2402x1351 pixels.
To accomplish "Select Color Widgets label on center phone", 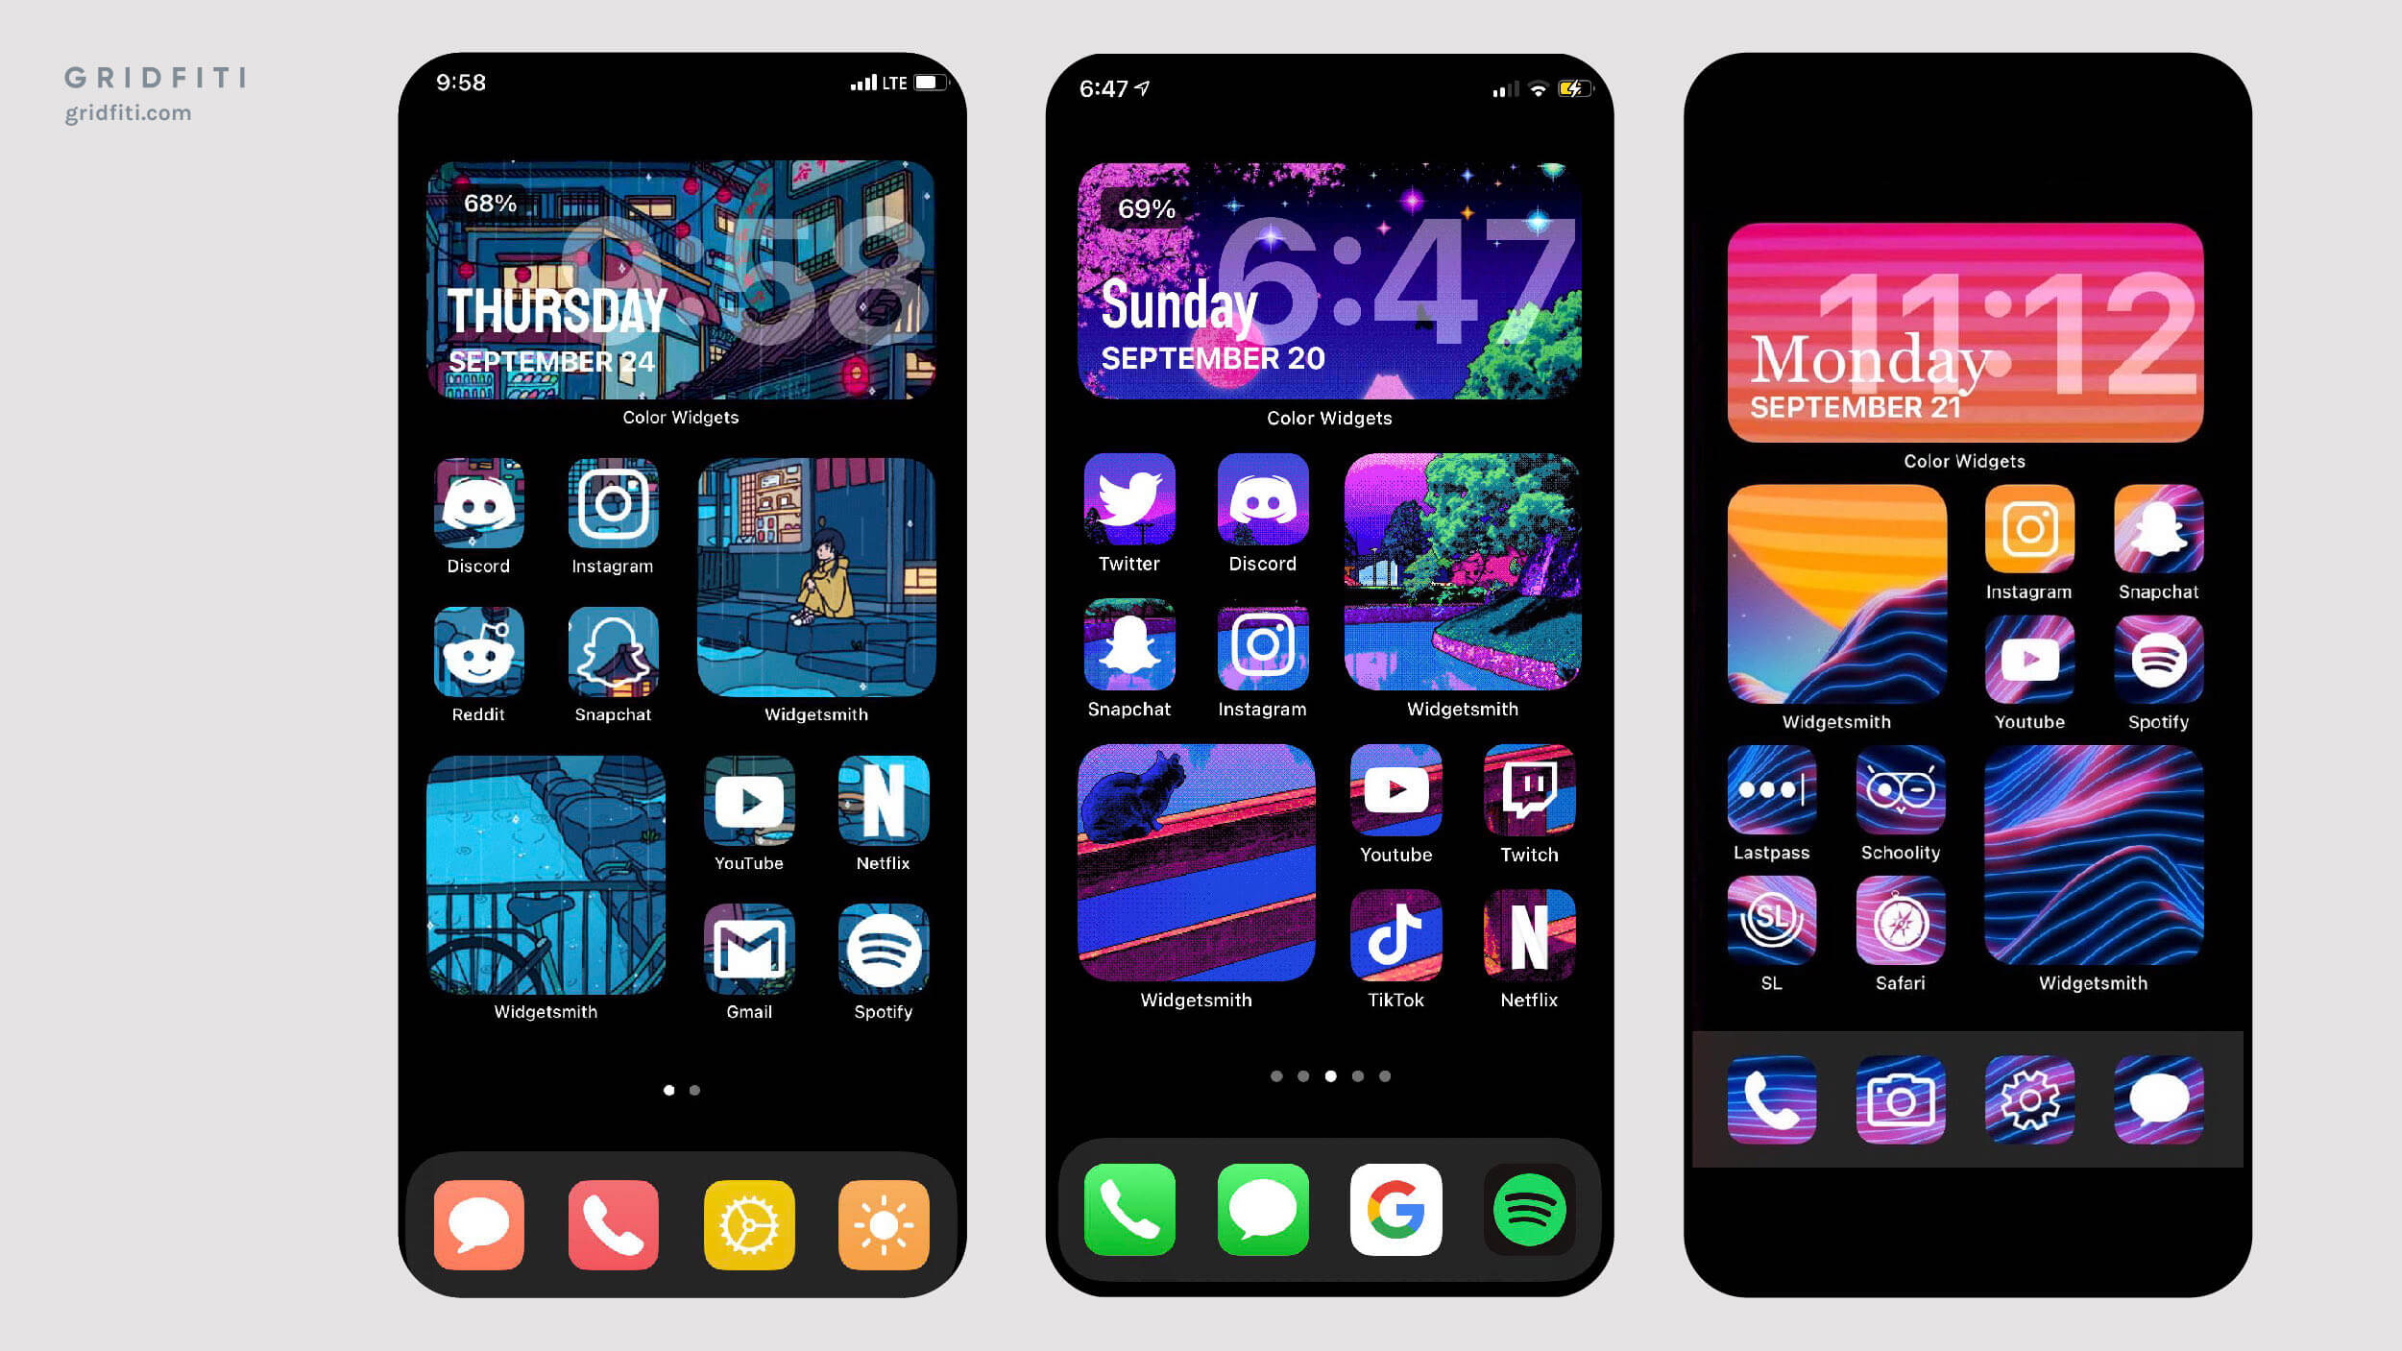I will [1328, 418].
